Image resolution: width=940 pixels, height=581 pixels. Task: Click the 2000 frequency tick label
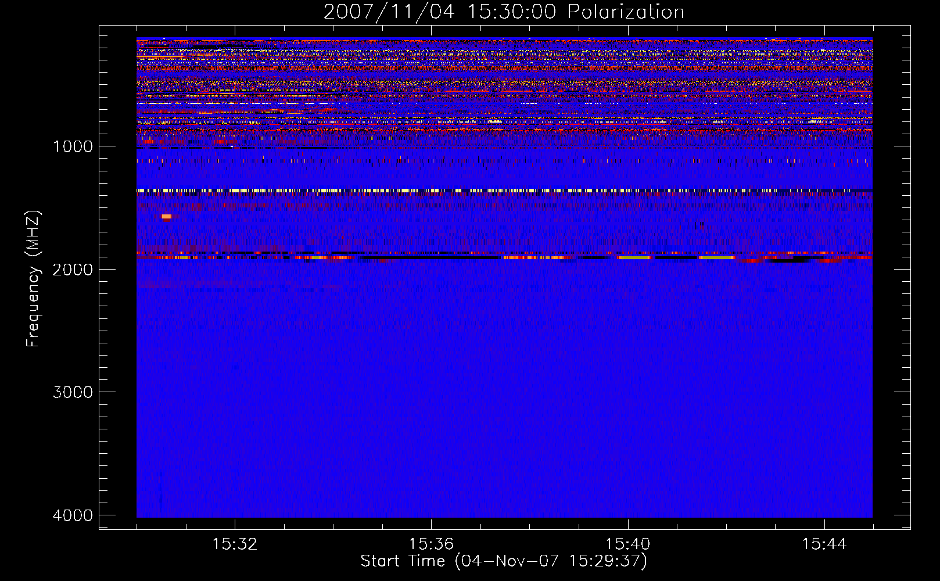(x=73, y=269)
